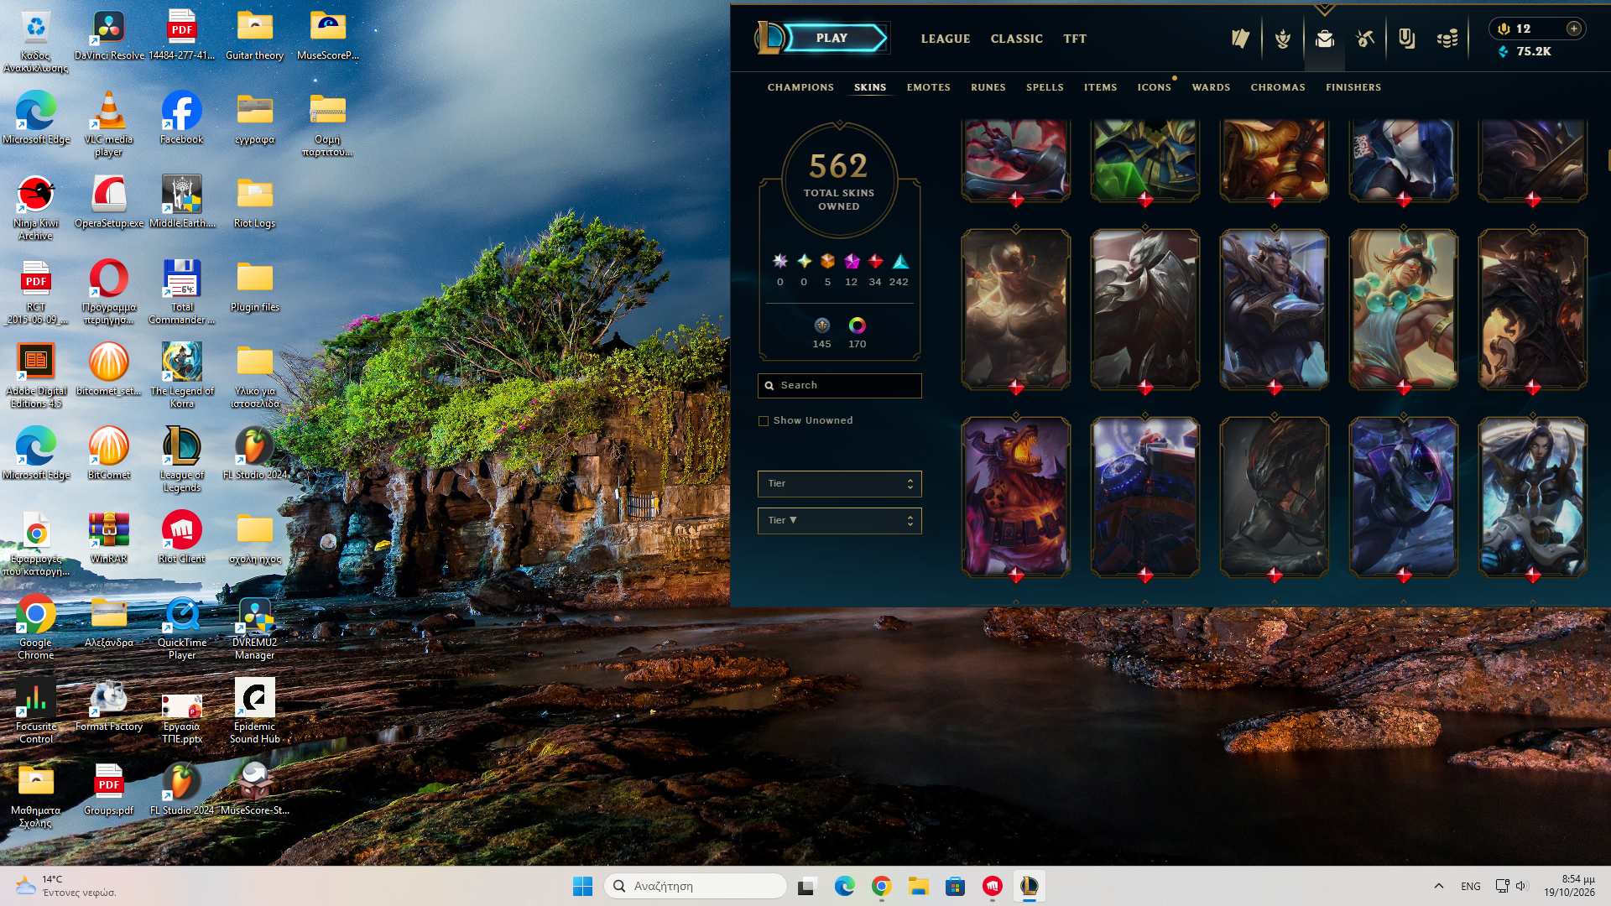Open FL Studio 2024 shortcut next to League of Legends
This screenshot has height=906, width=1611.
click(x=255, y=453)
